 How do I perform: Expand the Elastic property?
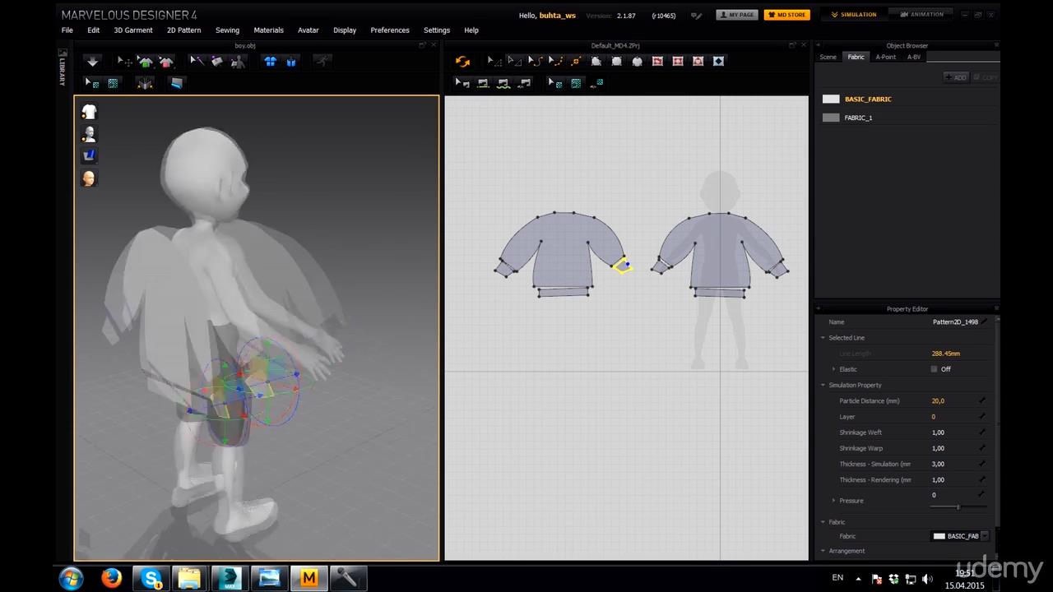pos(833,369)
